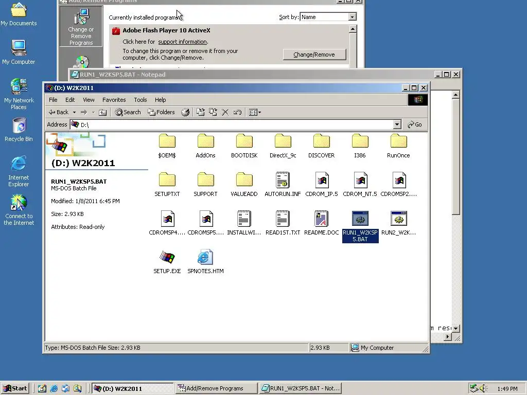Open the $OEM$ folder
Image resolution: width=527 pixels, height=395 pixels.
pos(167,146)
